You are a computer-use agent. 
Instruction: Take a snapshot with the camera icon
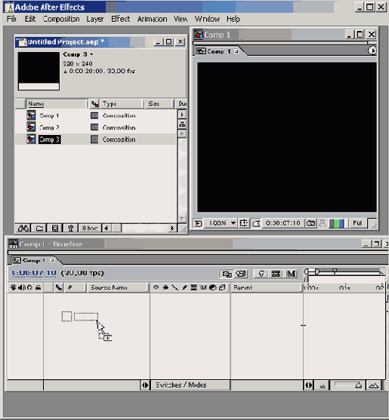click(x=311, y=223)
